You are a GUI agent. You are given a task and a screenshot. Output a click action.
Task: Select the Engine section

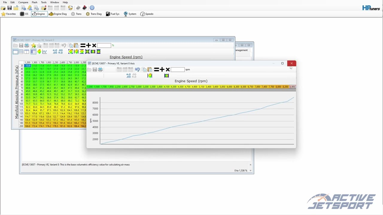(x=39, y=14)
